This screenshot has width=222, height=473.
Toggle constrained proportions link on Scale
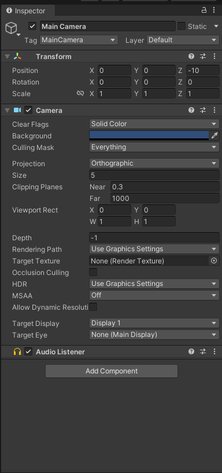click(80, 94)
